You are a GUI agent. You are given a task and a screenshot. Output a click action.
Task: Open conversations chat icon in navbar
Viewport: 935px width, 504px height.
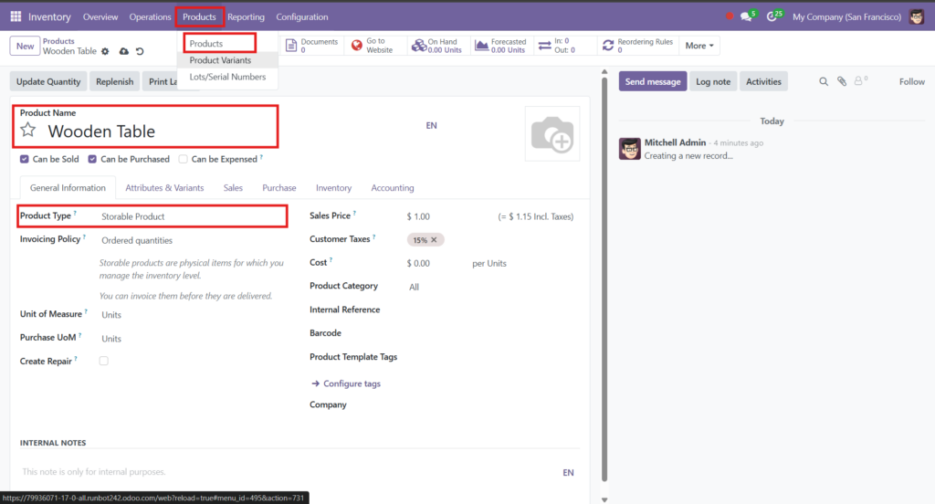[x=746, y=16]
